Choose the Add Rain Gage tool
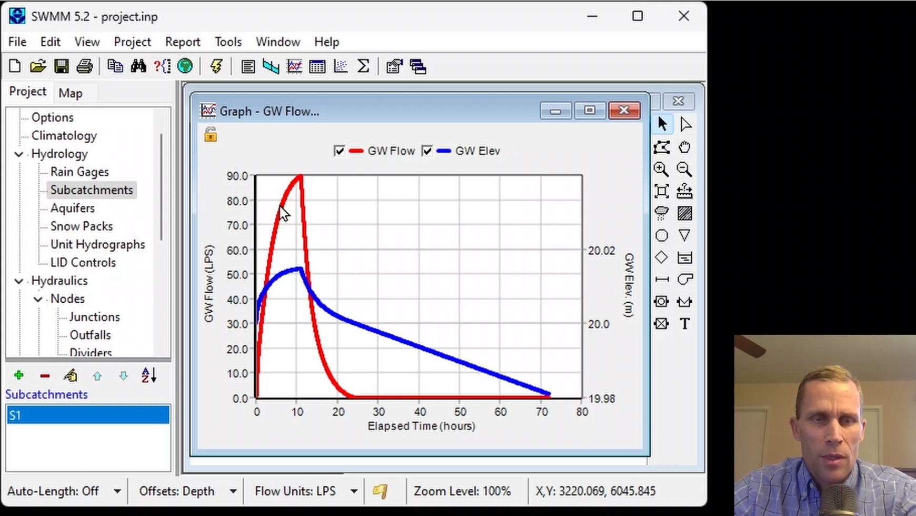 661,213
